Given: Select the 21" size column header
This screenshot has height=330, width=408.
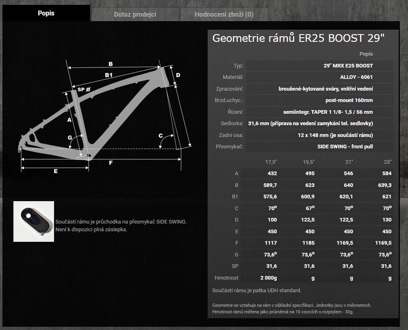Looking at the screenshot, I should tap(349, 162).
